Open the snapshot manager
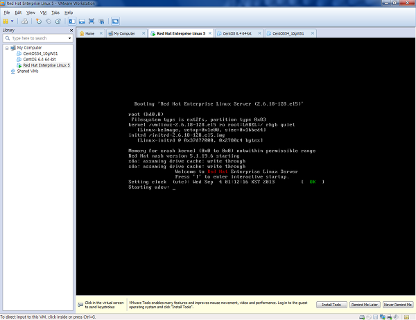 tap(58, 22)
